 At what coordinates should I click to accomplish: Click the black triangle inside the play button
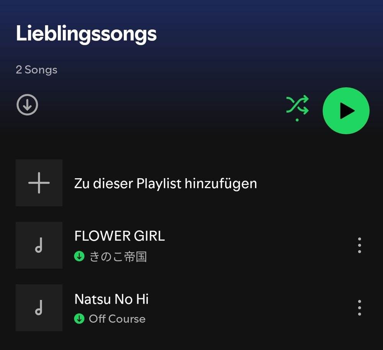347,111
